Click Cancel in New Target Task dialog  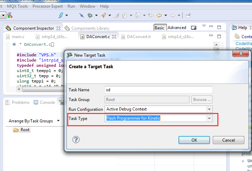229,140
